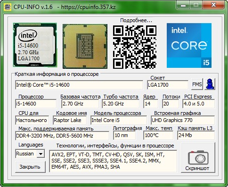Click the technologies text box with AVX2, EPT

click(x=113, y=161)
